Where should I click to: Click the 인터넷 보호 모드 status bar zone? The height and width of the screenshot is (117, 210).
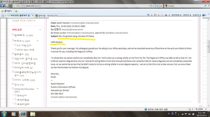[x=156, y=109]
